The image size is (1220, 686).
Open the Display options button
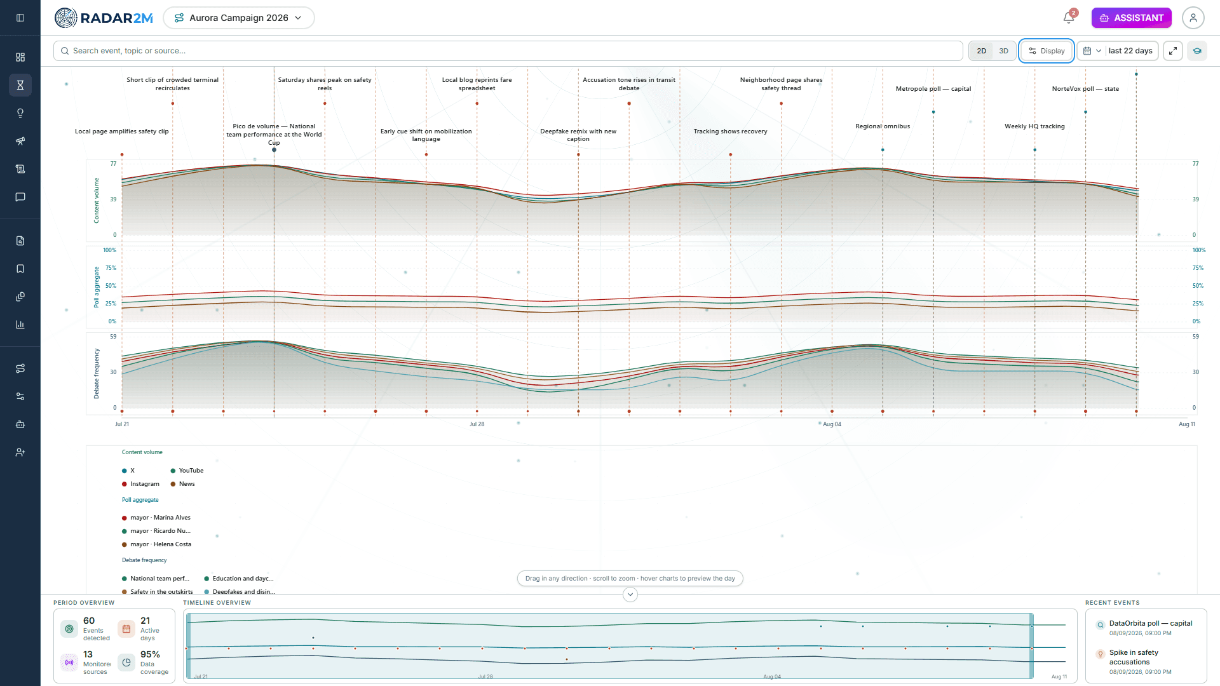point(1047,51)
